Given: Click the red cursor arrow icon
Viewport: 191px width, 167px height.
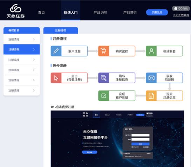Looking at the screenshot, I should pos(56,78).
